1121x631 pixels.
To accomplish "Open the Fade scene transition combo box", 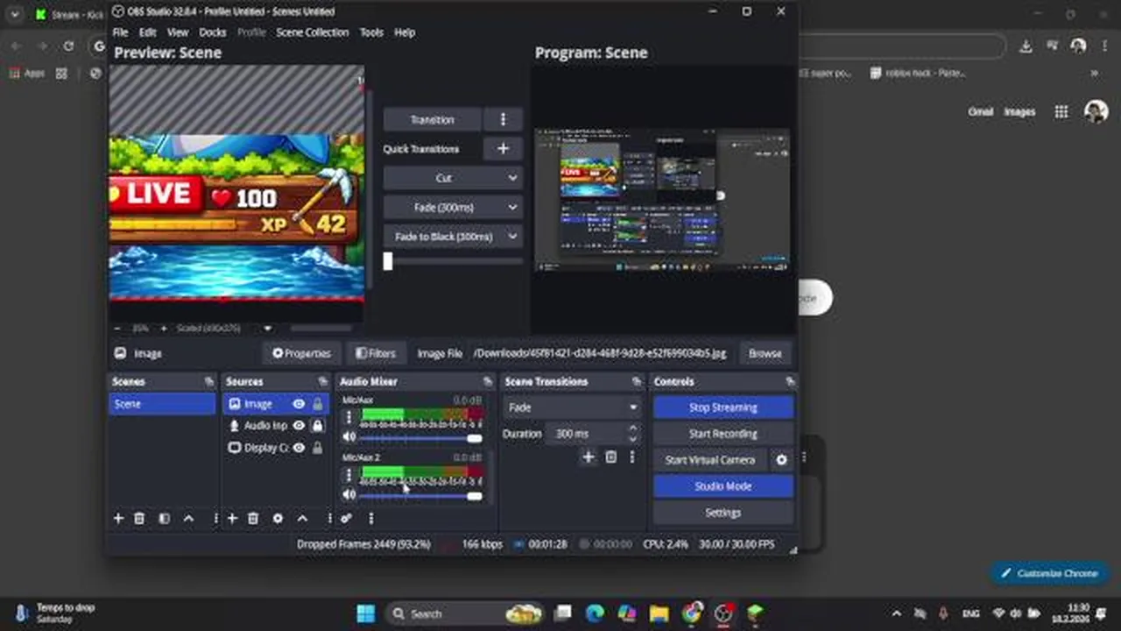I will (x=573, y=408).
